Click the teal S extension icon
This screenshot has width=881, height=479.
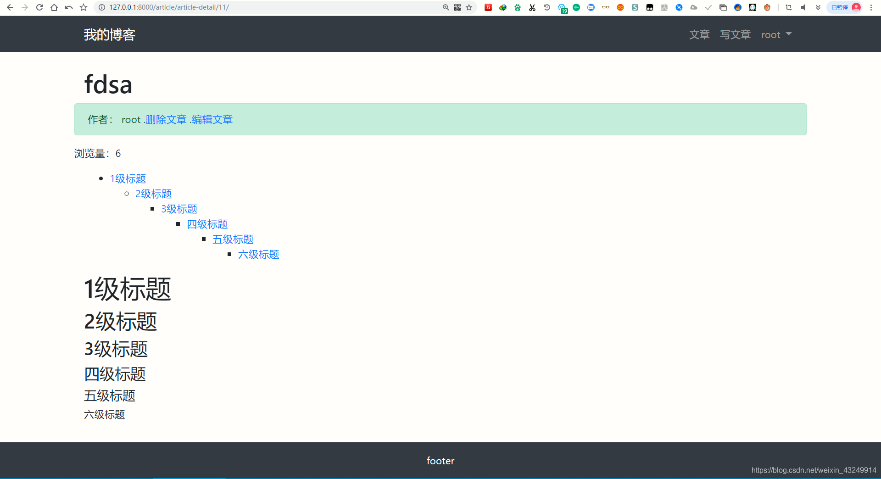pyautogui.click(x=635, y=7)
